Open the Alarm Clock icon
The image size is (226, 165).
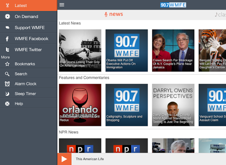coord(7,84)
